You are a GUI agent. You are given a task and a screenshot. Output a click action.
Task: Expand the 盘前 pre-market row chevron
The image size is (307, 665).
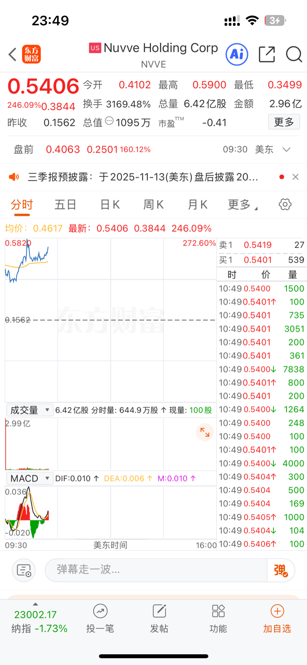pyautogui.click(x=286, y=150)
